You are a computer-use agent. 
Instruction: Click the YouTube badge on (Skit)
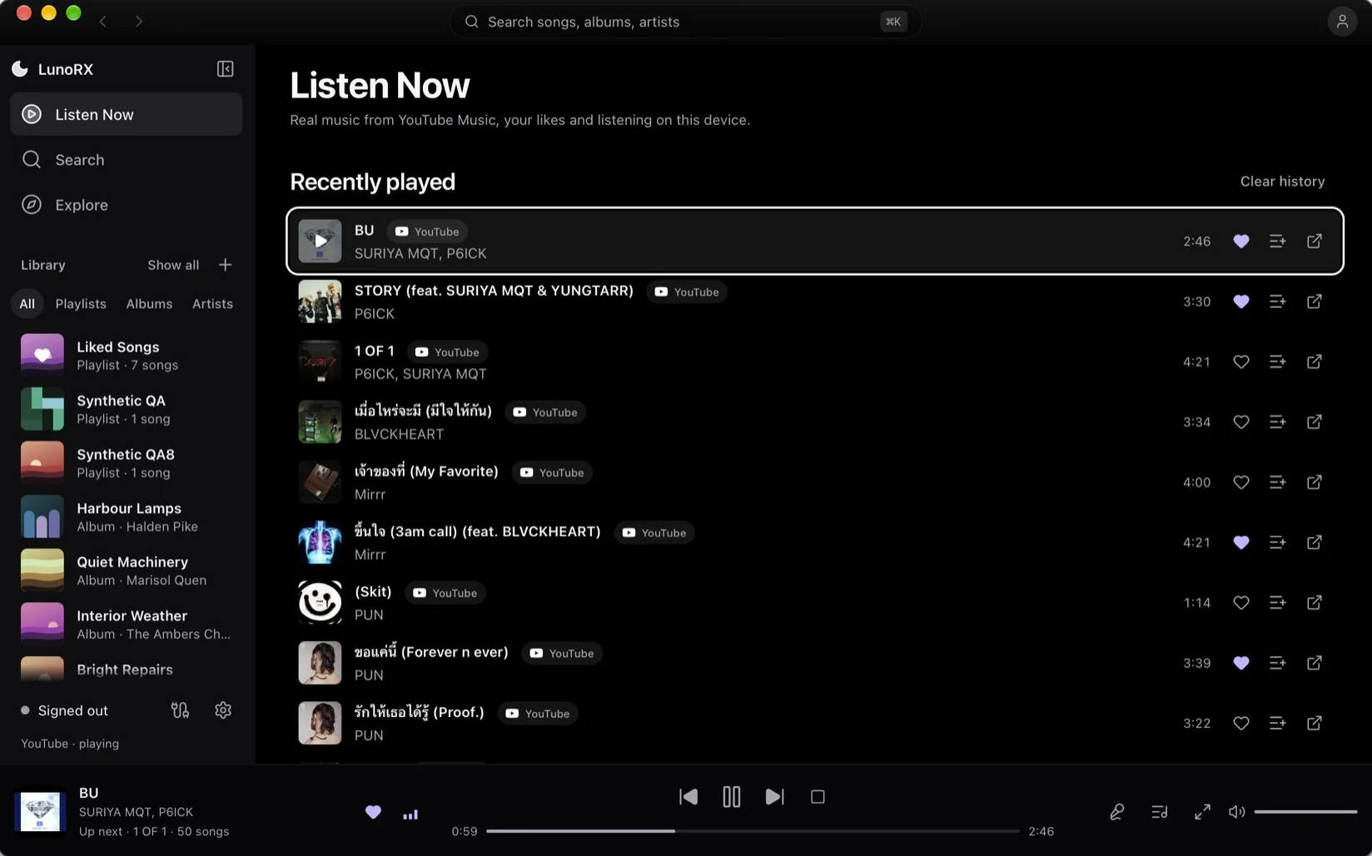click(x=445, y=593)
